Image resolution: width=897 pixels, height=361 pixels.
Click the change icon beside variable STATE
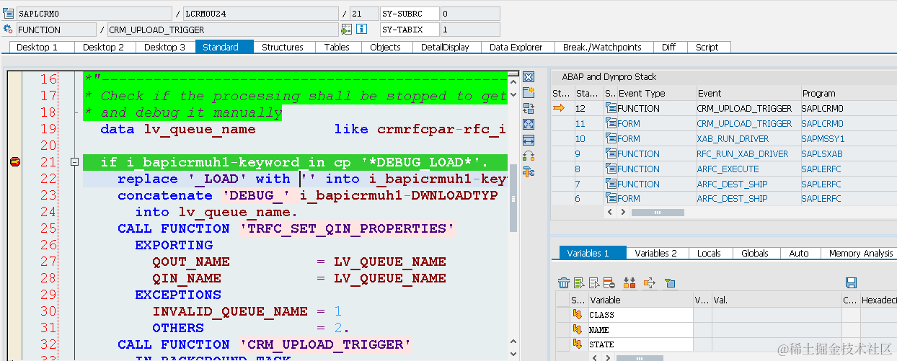point(577,345)
